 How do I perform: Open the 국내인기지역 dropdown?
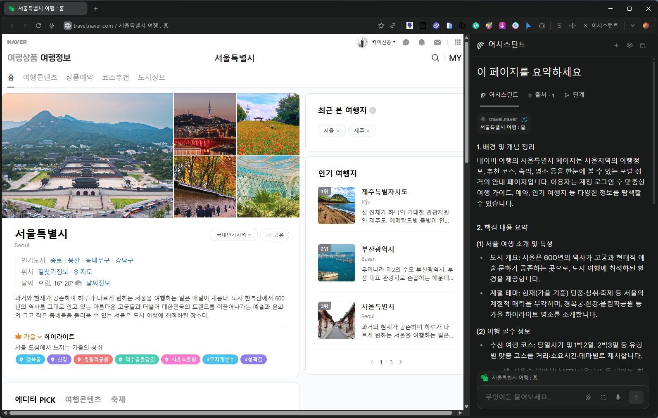234,235
